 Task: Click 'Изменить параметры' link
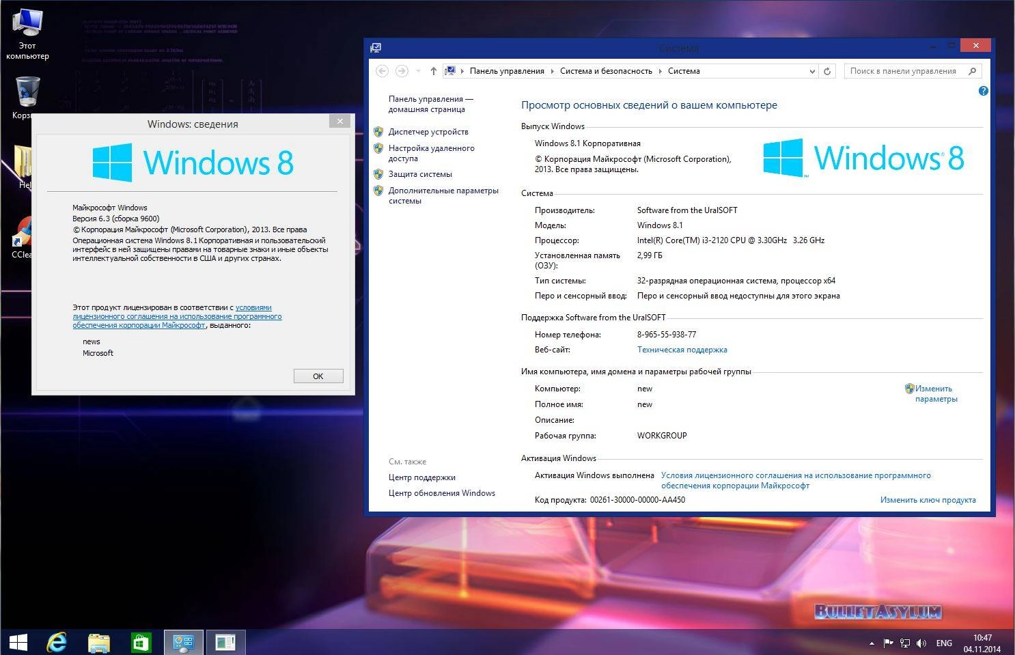[x=936, y=393]
